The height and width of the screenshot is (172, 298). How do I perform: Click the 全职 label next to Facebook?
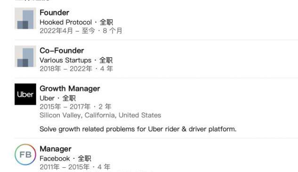click(x=85, y=158)
